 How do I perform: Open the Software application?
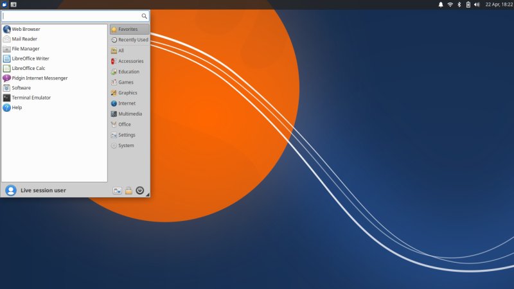55,88
